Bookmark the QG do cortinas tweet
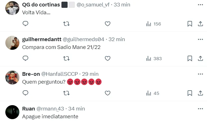The image size is (207, 125). 190,24
